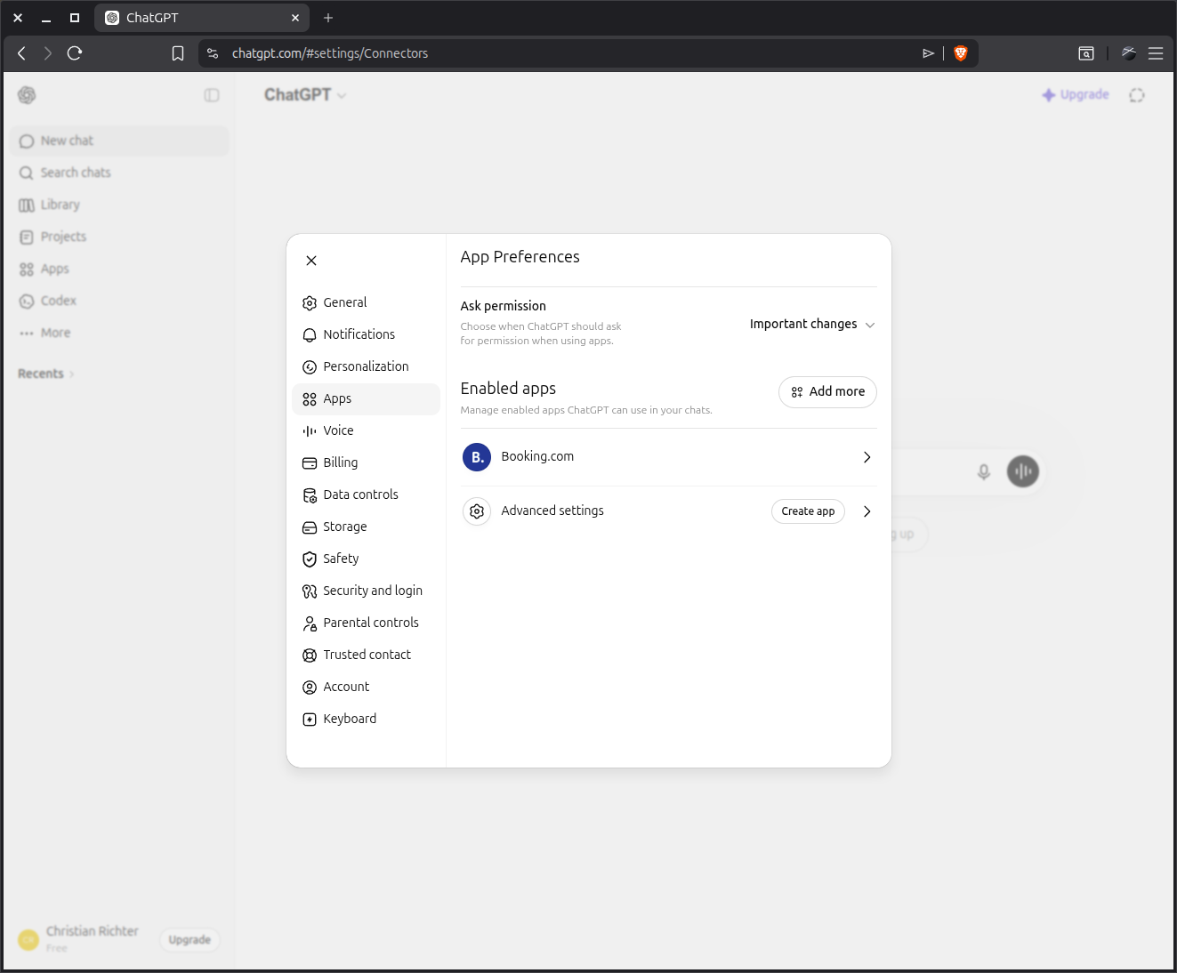Click the address bar URL field
Image resolution: width=1177 pixels, height=973 pixels.
tap(569, 53)
